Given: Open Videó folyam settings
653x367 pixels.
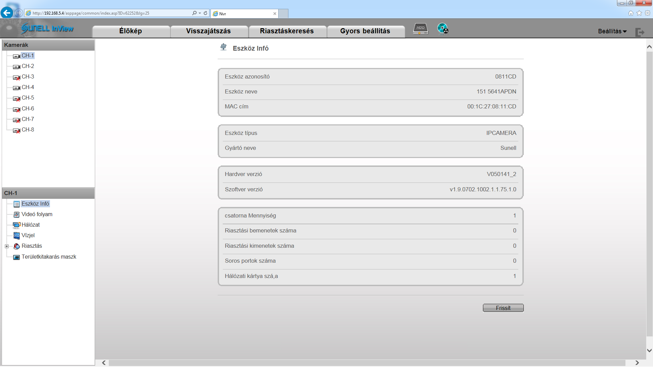Looking at the screenshot, I should coord(37,214).
